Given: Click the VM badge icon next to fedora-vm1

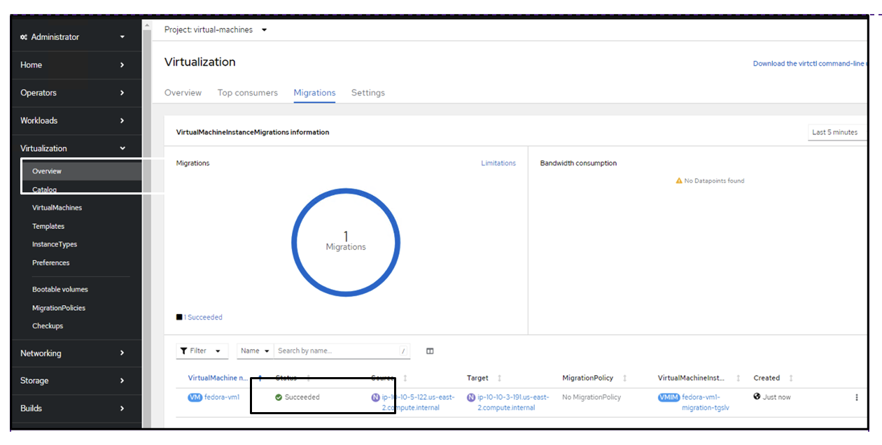Looking at the screenshot, I should (x=195, y=397).
